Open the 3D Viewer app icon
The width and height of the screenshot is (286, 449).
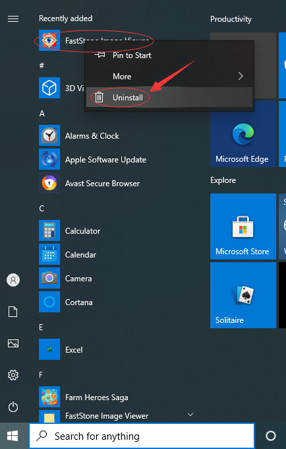[49, 88]
